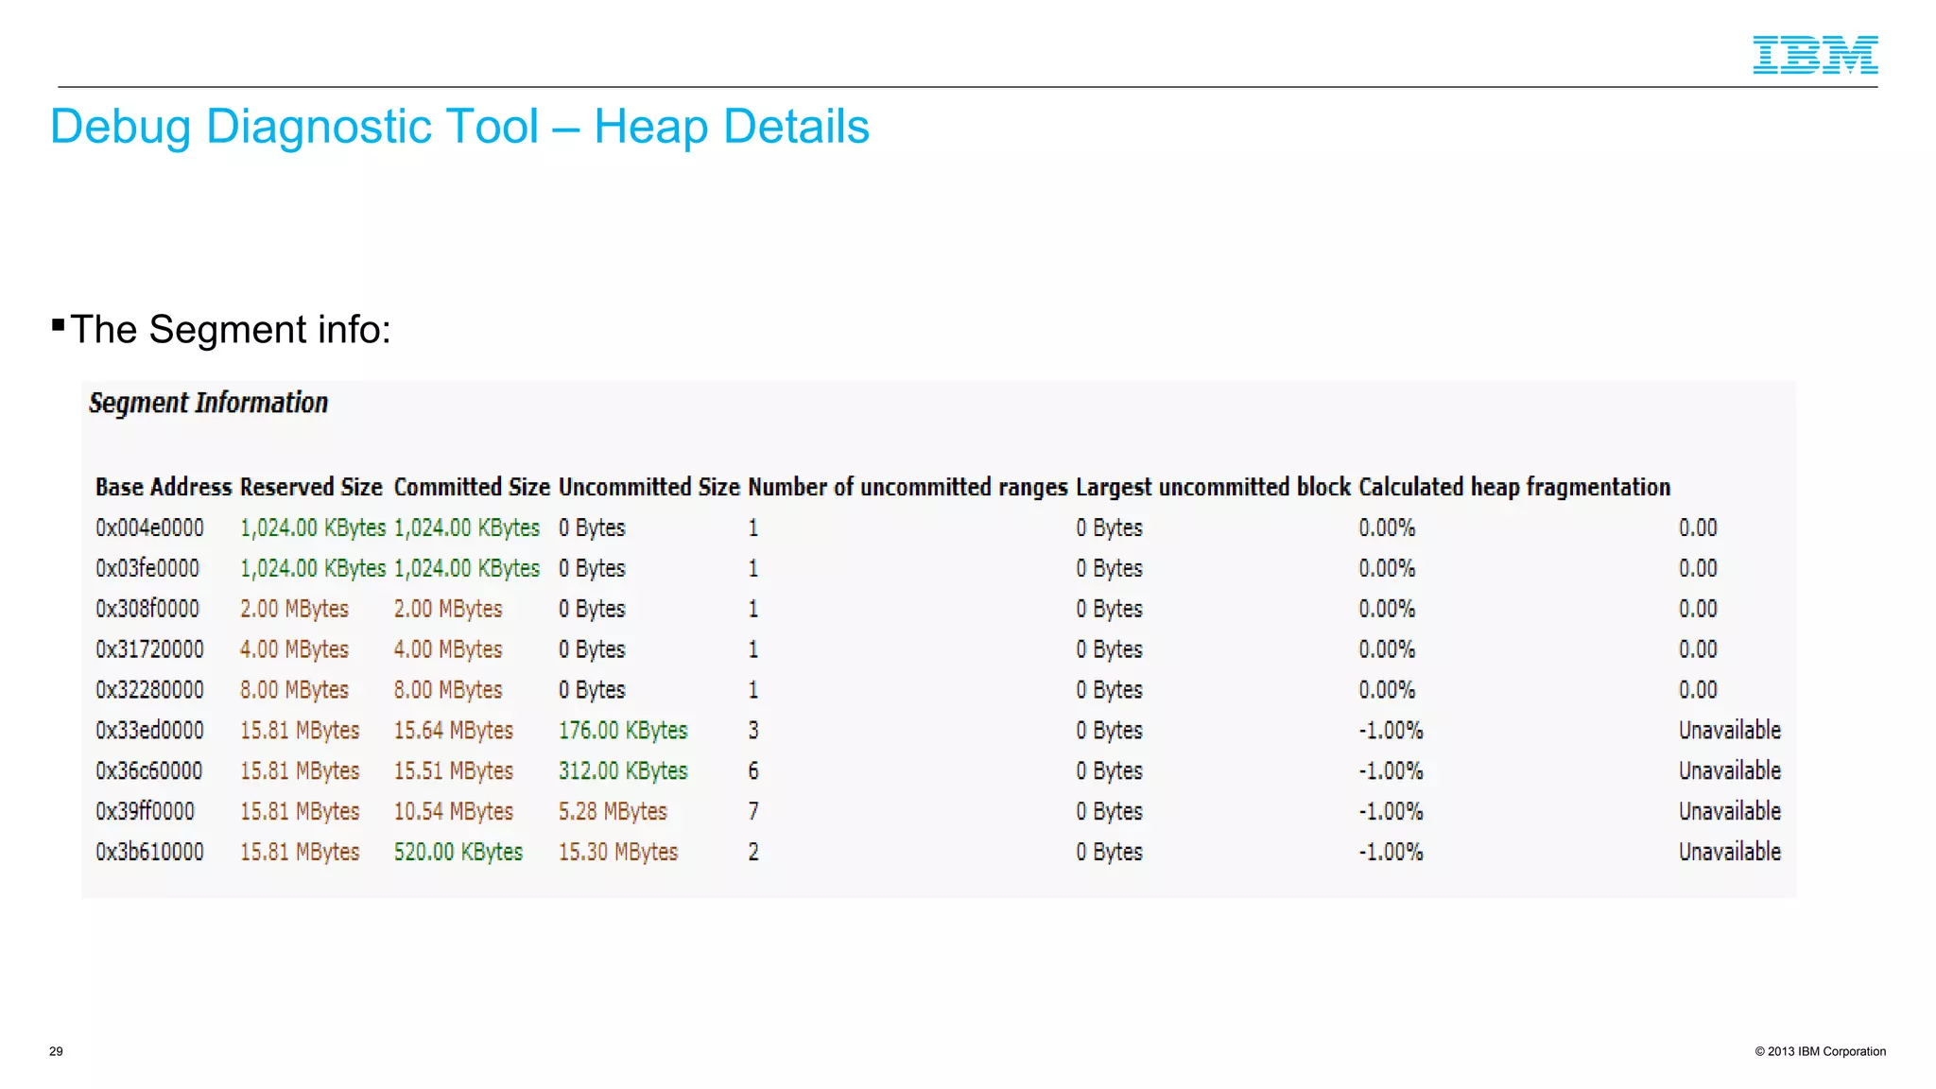1936x1089 pixels.
Task: Click Number of uncommitted ranges header
Action: tap(907, 487)
